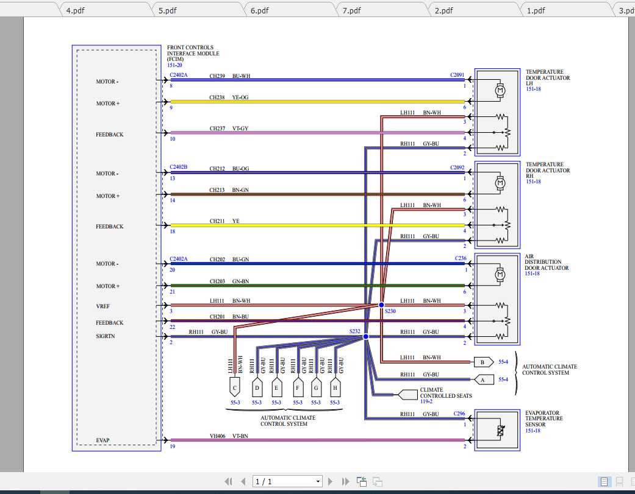This screenshot has width=635, height=494.
Task: Click the 119-2 Climate Controlled Seats link
Action: [x=426, y=401]
